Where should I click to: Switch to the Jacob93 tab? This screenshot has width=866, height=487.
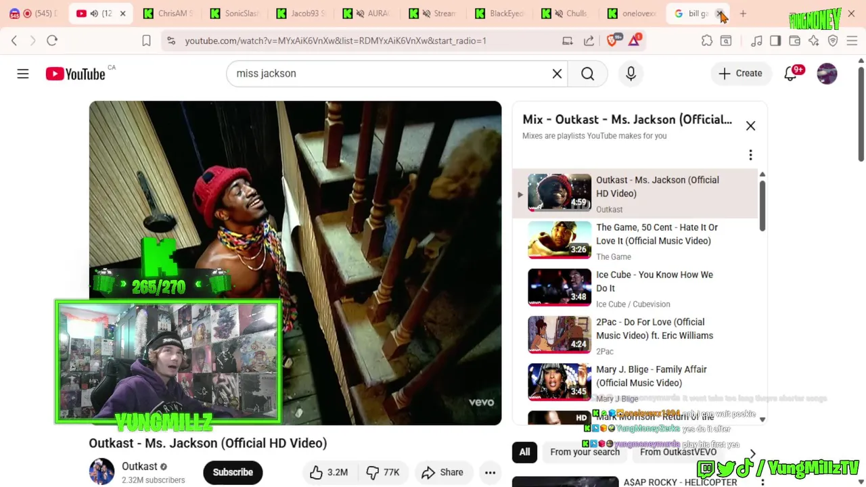click(x=302, y=14)
